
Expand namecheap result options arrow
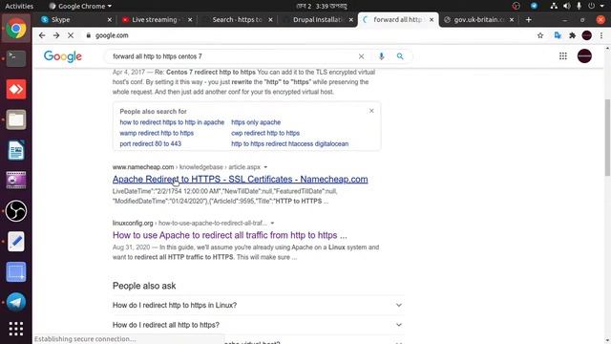click(265, 167)
